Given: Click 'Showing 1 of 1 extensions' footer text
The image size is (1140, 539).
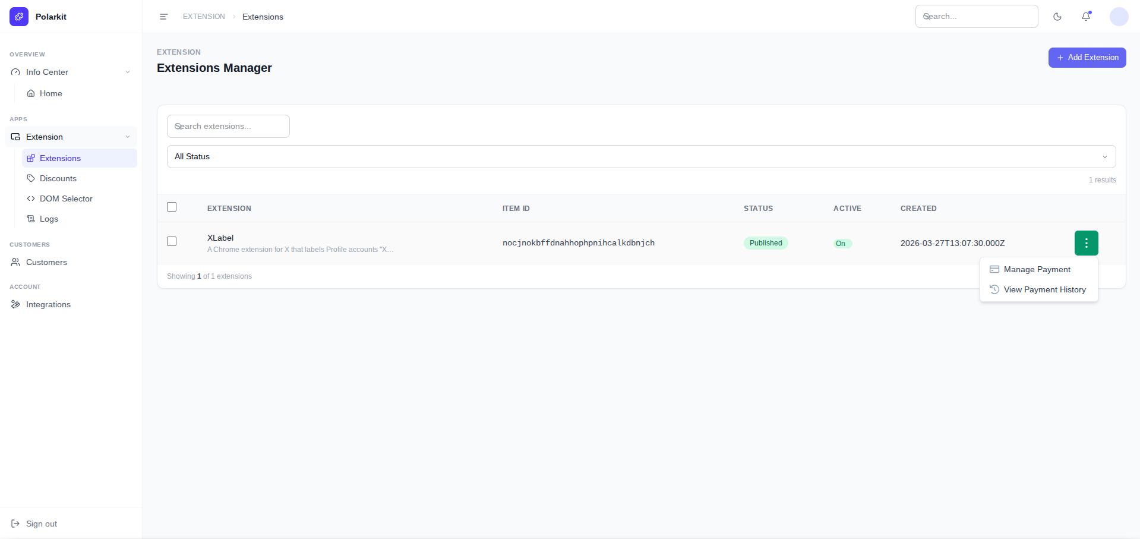Looking at the screenshot, I should [209, 276].
